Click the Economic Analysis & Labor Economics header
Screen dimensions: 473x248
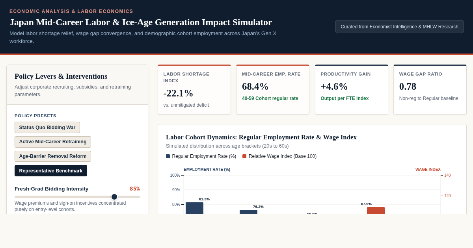71,11
